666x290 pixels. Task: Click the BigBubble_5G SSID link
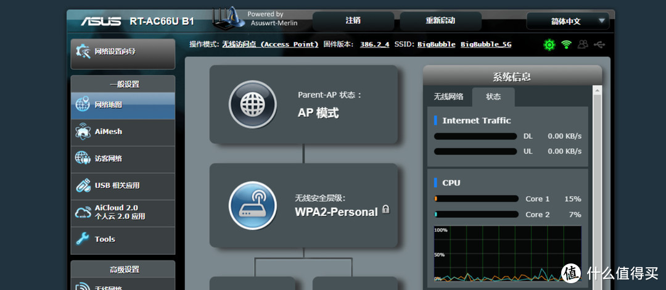pos(486,44)
